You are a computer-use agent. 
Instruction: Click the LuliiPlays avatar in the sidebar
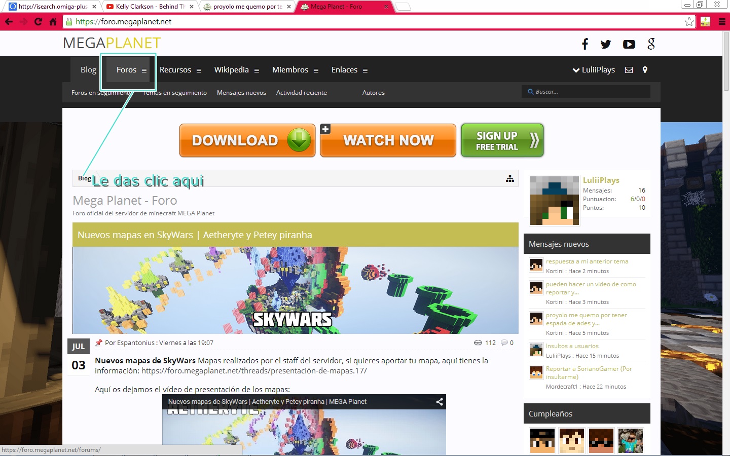click(x=554, y=201)
